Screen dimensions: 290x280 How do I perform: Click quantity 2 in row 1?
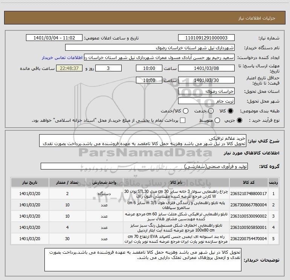coord(67,194)
